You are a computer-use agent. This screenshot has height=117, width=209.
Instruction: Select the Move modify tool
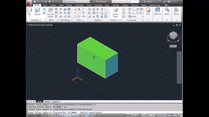point(98,9)
